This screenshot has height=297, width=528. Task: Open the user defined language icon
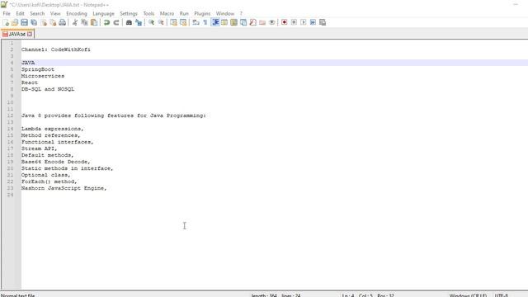click(x=224, y=22)
